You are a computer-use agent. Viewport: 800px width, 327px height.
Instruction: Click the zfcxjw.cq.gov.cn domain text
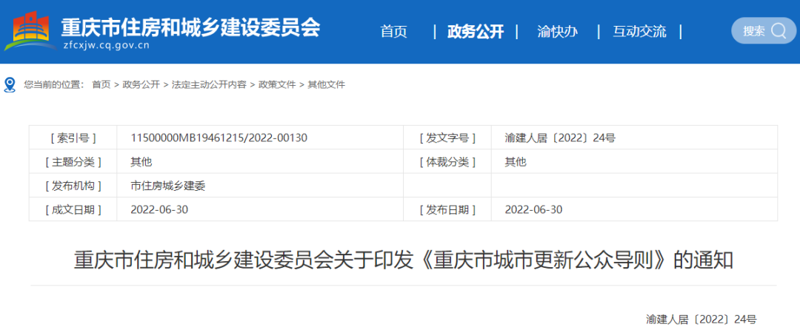point(106,46)
